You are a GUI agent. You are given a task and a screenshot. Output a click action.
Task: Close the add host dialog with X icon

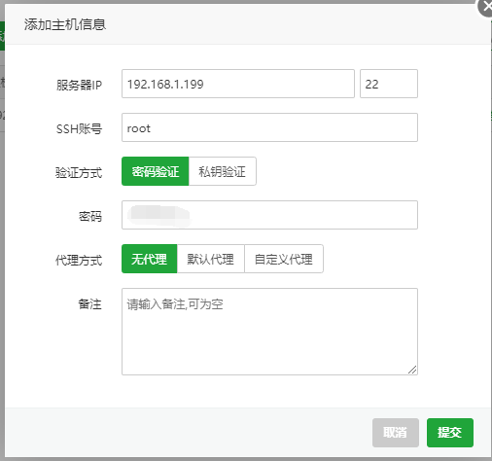pyautogui.click(x=486, y=7)
